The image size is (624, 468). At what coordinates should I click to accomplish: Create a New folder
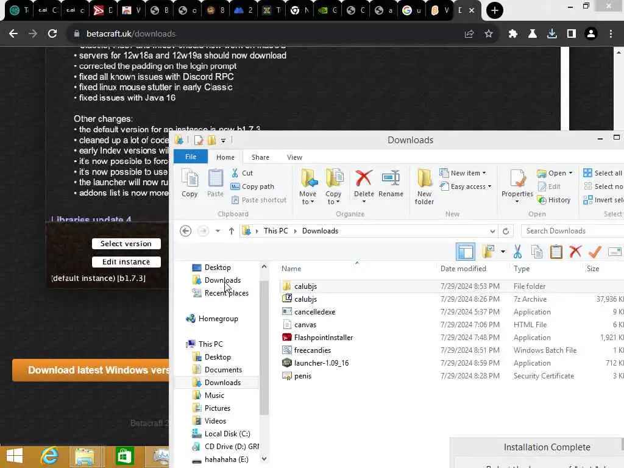424,186
